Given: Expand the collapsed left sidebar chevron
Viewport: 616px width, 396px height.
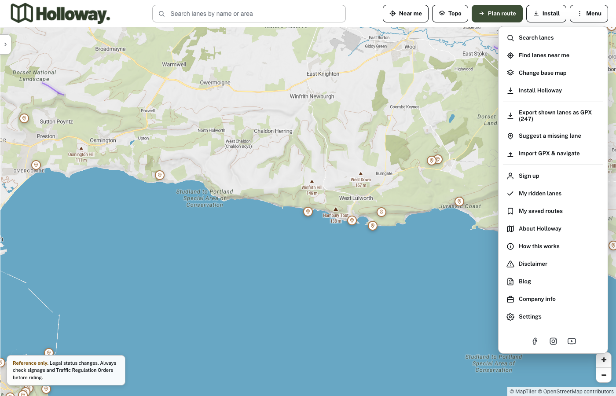Looking at the screenshot, I should [x=5, y=44].
